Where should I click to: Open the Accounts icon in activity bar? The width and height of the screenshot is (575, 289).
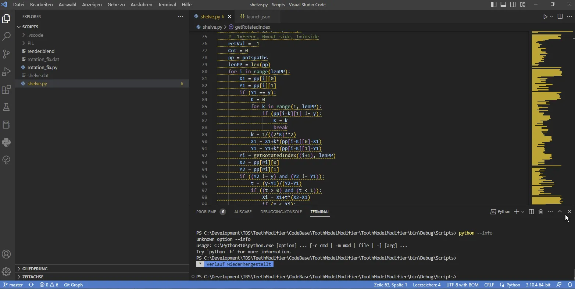click(x=6, y=254)
